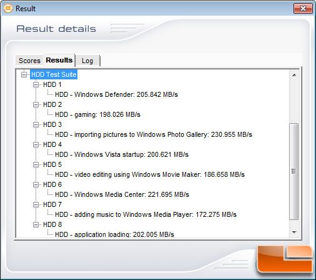
Task: Collapse the HDD 1 tree node
Action: coord(36,84)
